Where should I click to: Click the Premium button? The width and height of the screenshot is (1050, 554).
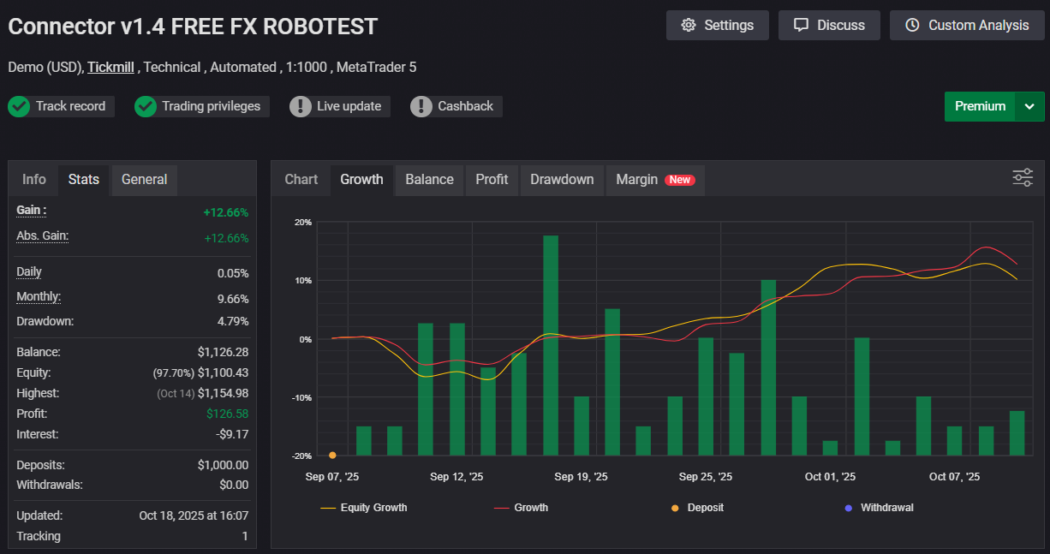980,107
